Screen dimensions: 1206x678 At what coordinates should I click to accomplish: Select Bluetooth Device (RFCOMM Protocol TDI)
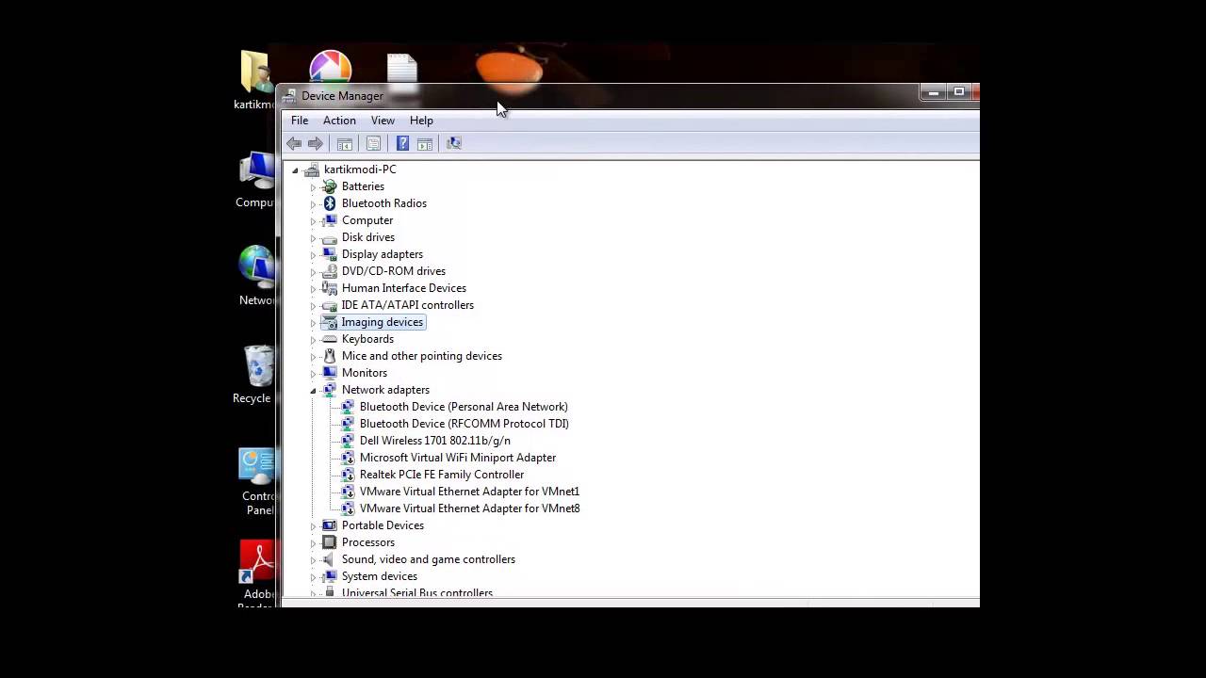[464, 424]
